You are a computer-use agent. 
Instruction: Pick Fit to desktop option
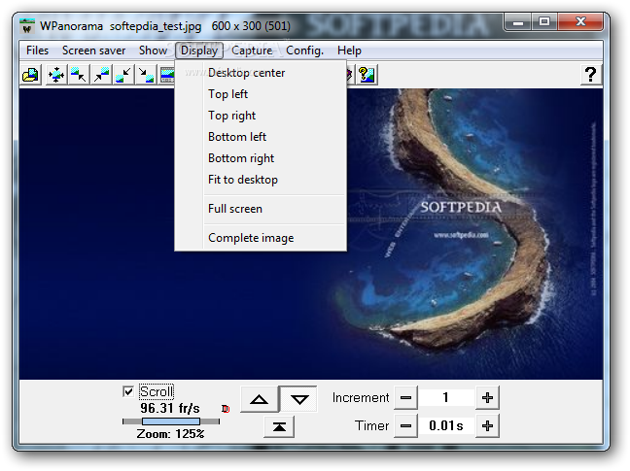[261, 180]
